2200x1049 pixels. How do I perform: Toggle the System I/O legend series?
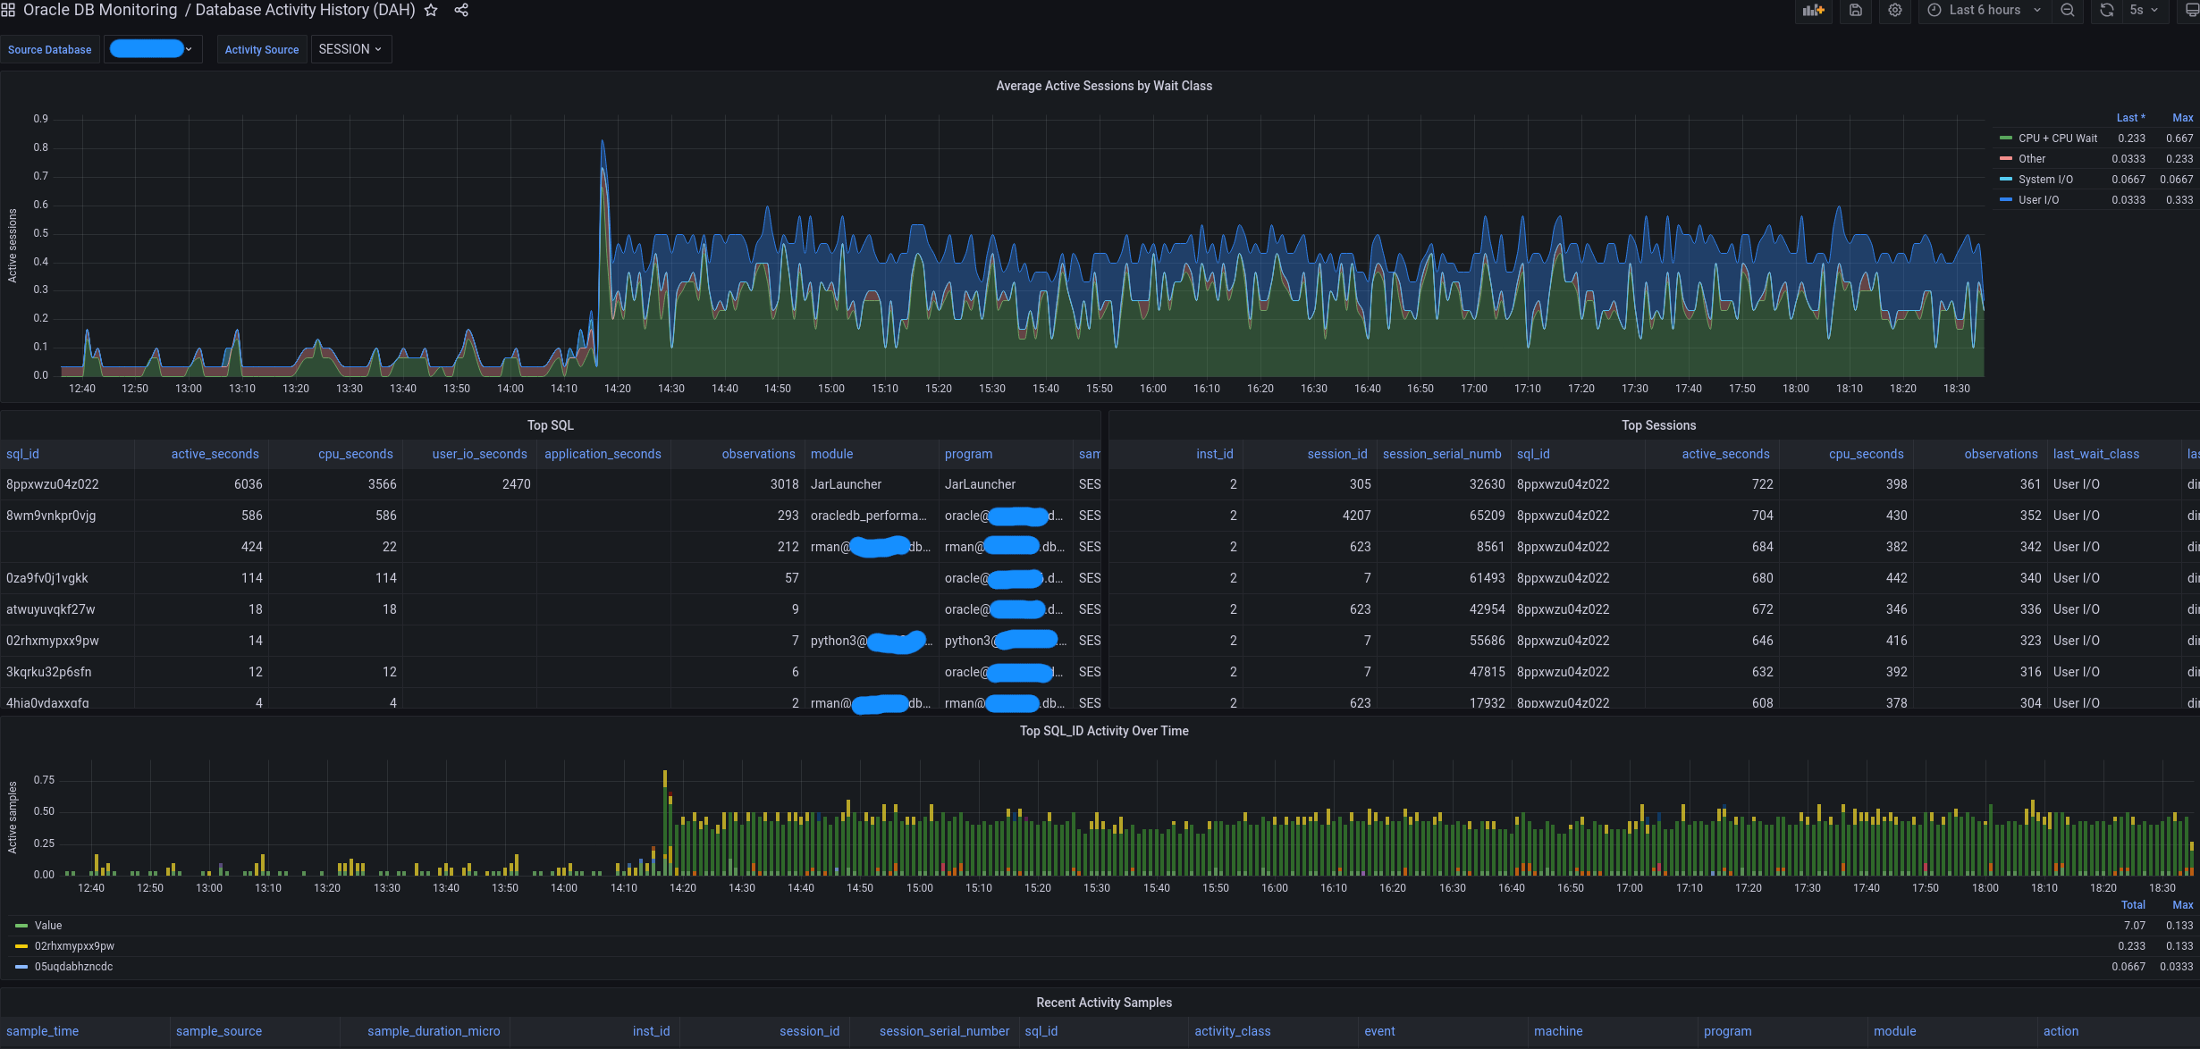[2045, 180]
